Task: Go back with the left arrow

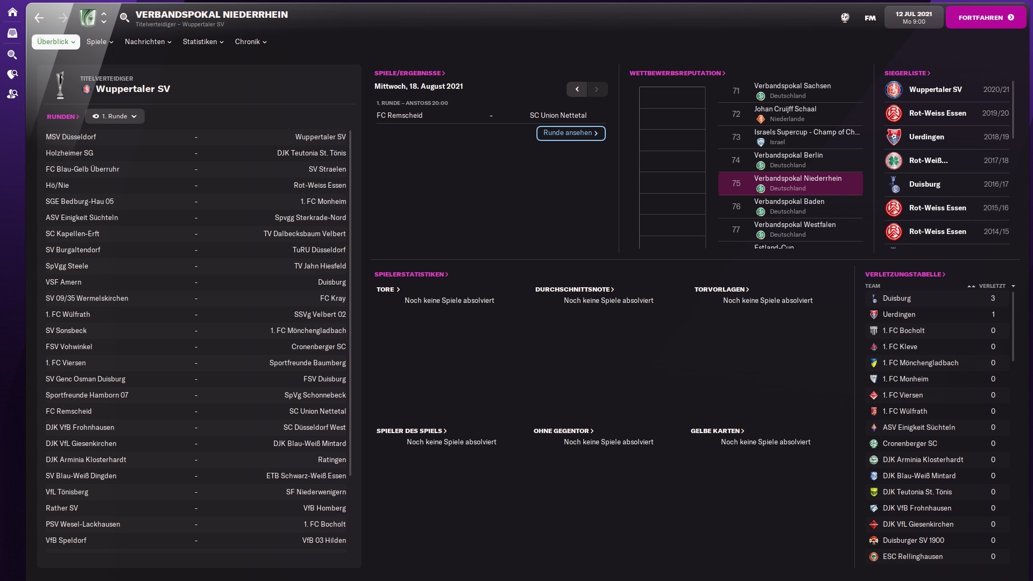Action: point(39,18)
